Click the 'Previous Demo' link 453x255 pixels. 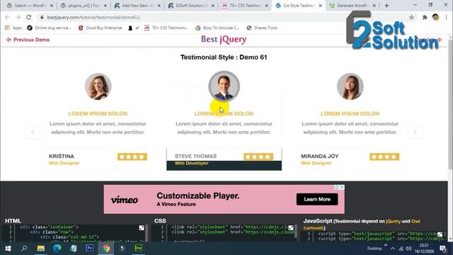coord(28,40)
